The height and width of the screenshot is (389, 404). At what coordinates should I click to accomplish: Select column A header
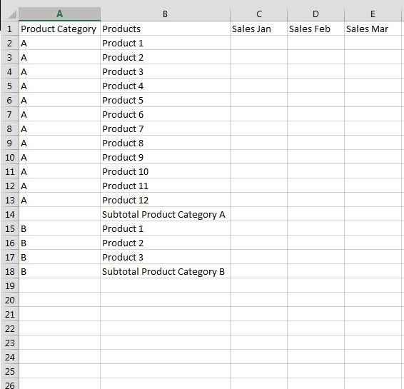59,14
